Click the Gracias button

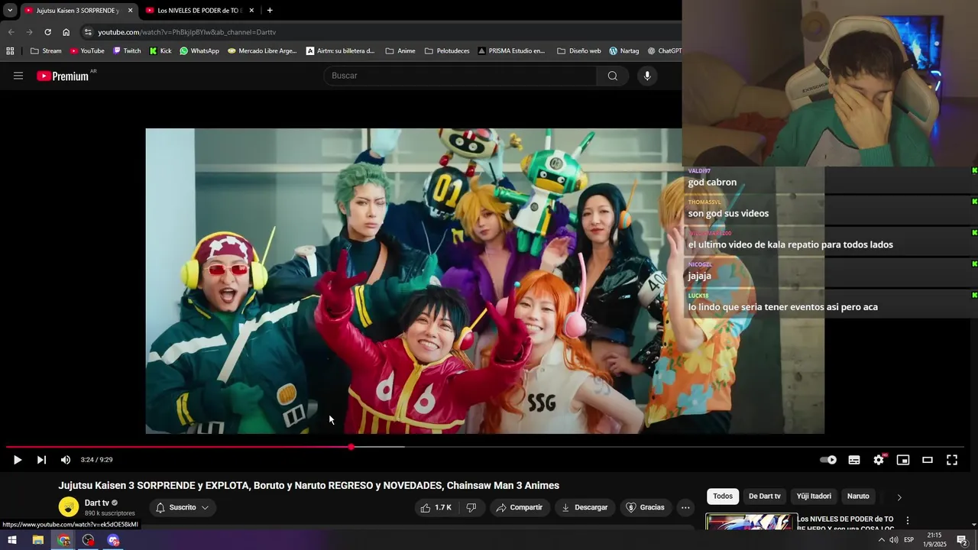(645, 507)
